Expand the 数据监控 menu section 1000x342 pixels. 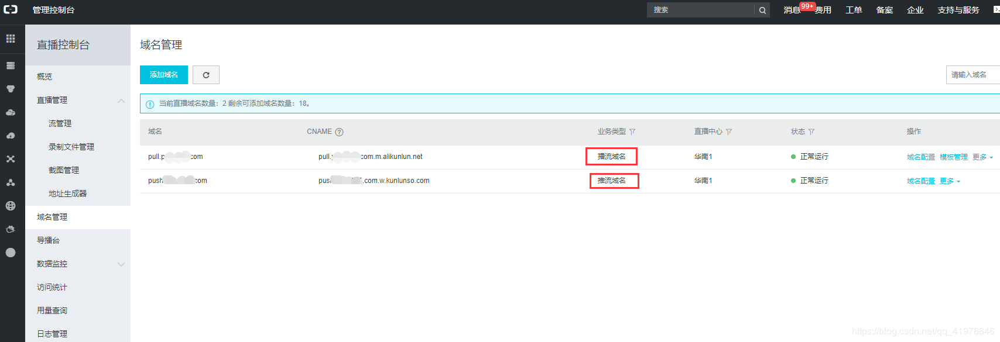click(x=121, y=264)
